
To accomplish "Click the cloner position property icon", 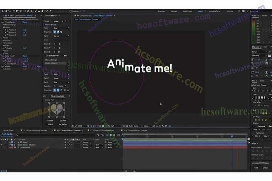I will pos(55,32).
